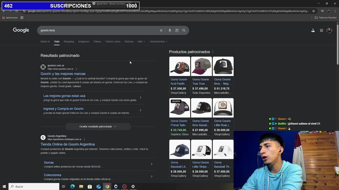
Task: Select the 'goorin bros' Chrome tab
Action: [111, 4]
